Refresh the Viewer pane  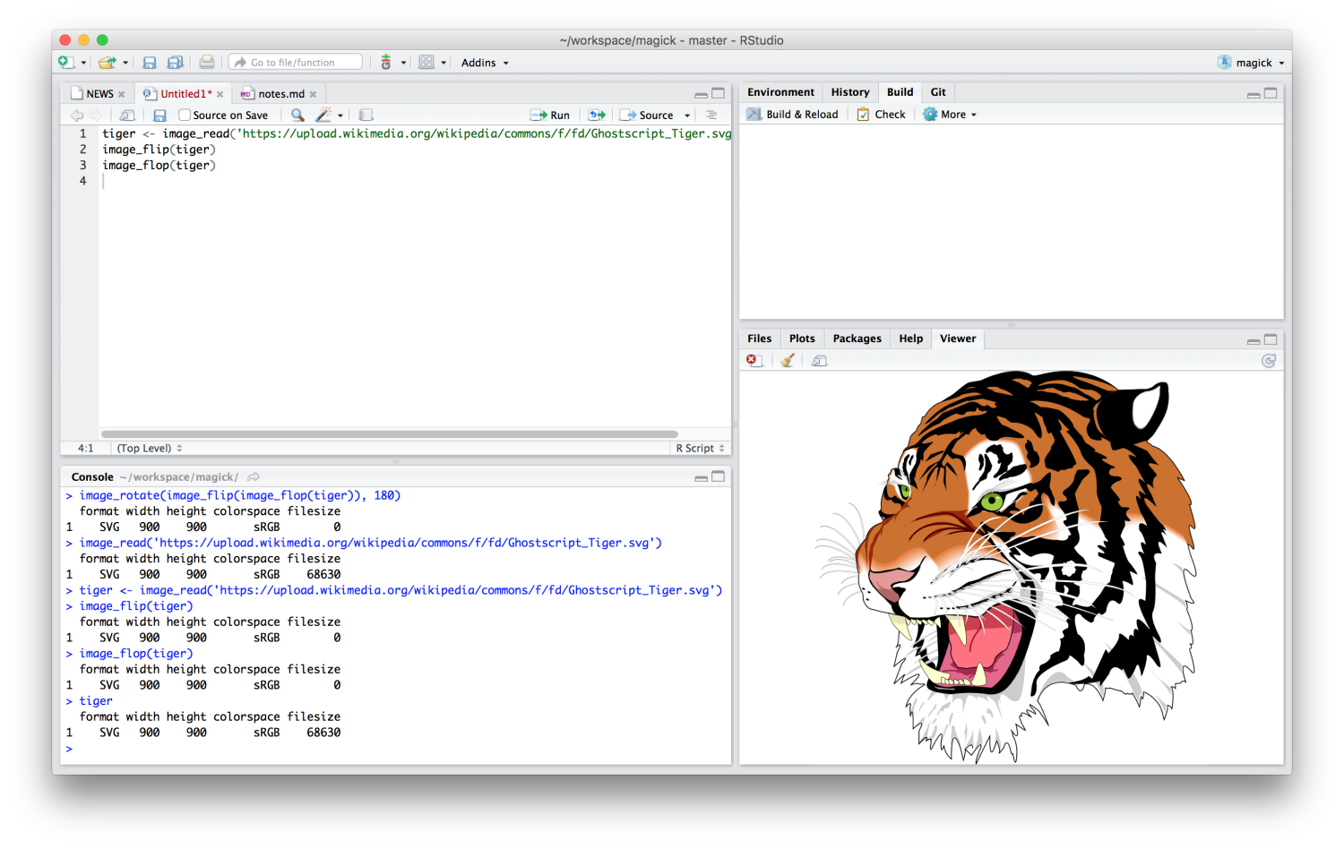1269,360
